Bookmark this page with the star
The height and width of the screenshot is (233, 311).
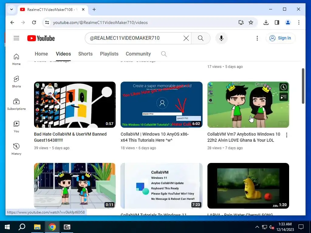point(251,22)
